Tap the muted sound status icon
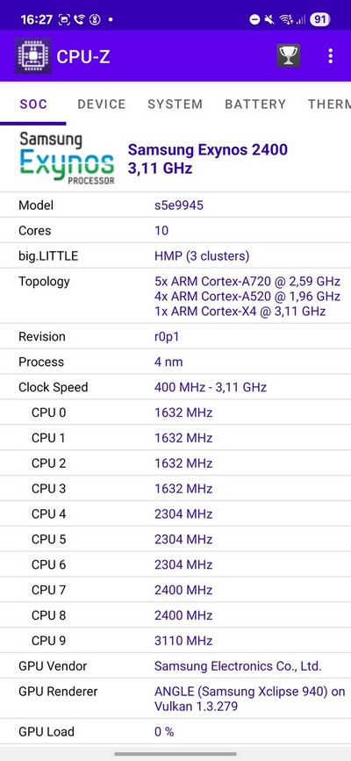This screenshot has height=761, width=351. click(269, 19)
